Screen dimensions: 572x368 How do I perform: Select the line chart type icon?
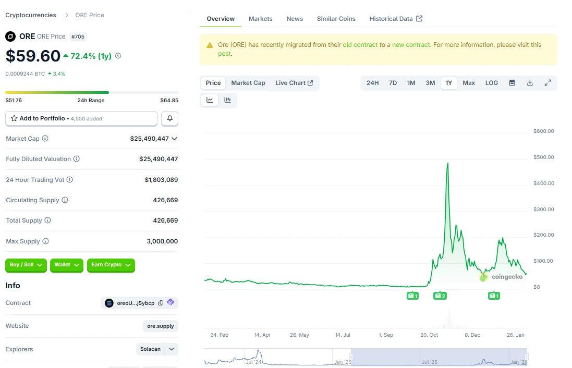(209, 100)
